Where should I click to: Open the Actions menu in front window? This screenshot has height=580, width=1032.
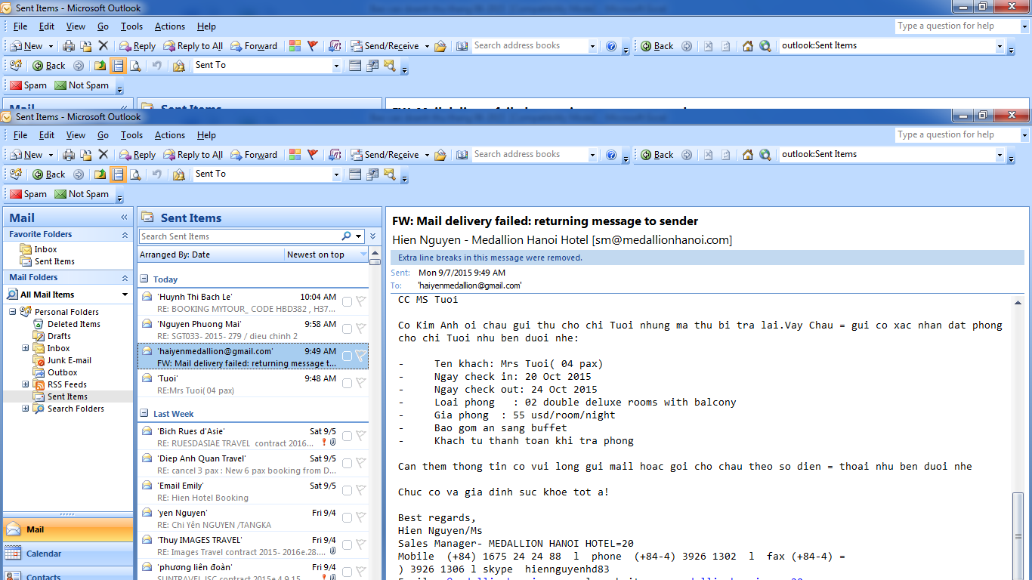pos(170,135)
